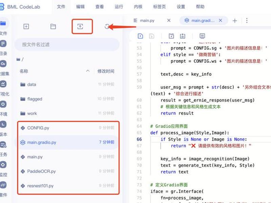Open the work folder
The height and width of the screenshot is (203, 271).
[x=68, y=113]
